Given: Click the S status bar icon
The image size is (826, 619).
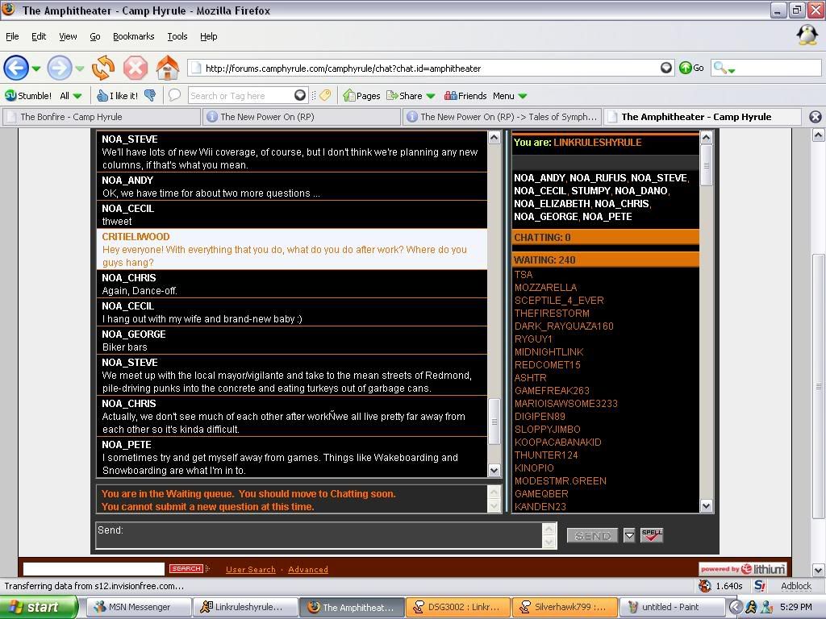Looking at the screenshot, I should pos(760,586).
